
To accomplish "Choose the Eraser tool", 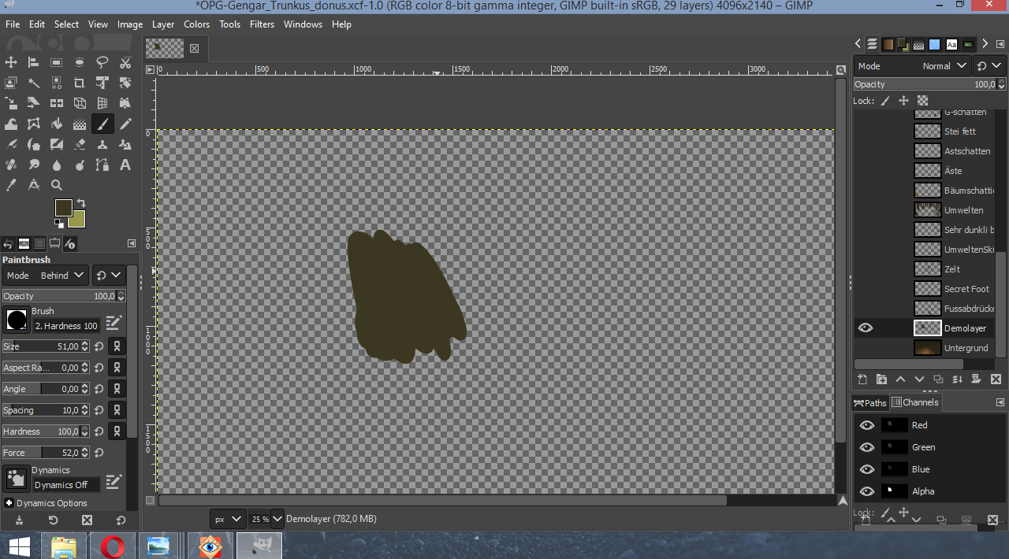I will pos(79,144).
